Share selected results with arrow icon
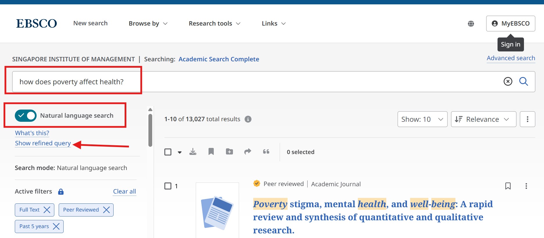This screenshot has width=544, height=238. tap(248, 151)
